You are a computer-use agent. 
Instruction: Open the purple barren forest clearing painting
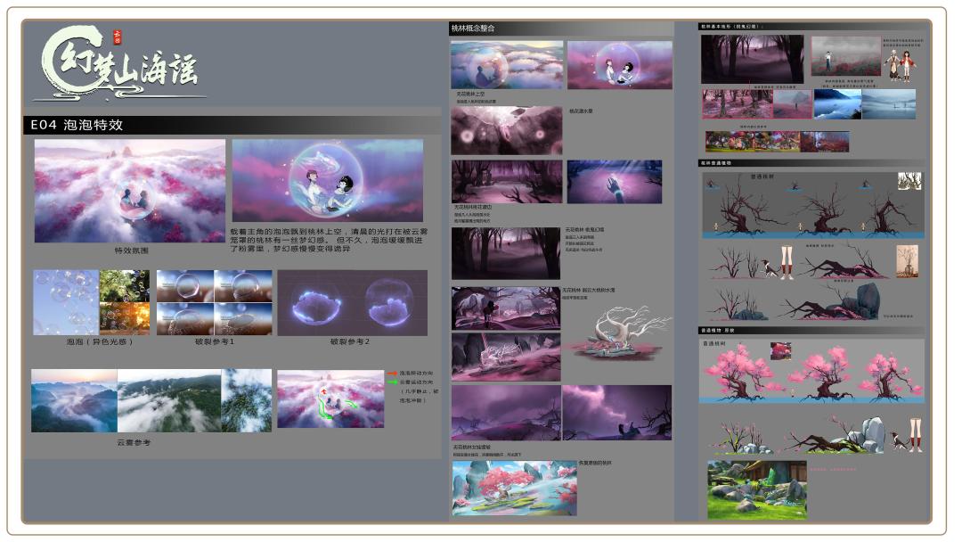(x=507, y=182)
